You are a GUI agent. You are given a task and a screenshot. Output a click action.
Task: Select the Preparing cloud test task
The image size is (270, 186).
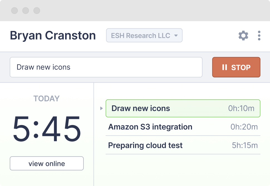(x=145, y=145)
